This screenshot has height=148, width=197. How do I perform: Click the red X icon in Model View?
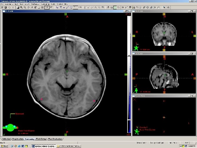point(134,100)
